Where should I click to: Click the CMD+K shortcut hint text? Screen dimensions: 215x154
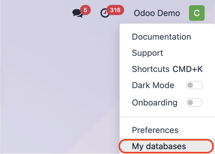pyautogui.click(x=187, y=69)
